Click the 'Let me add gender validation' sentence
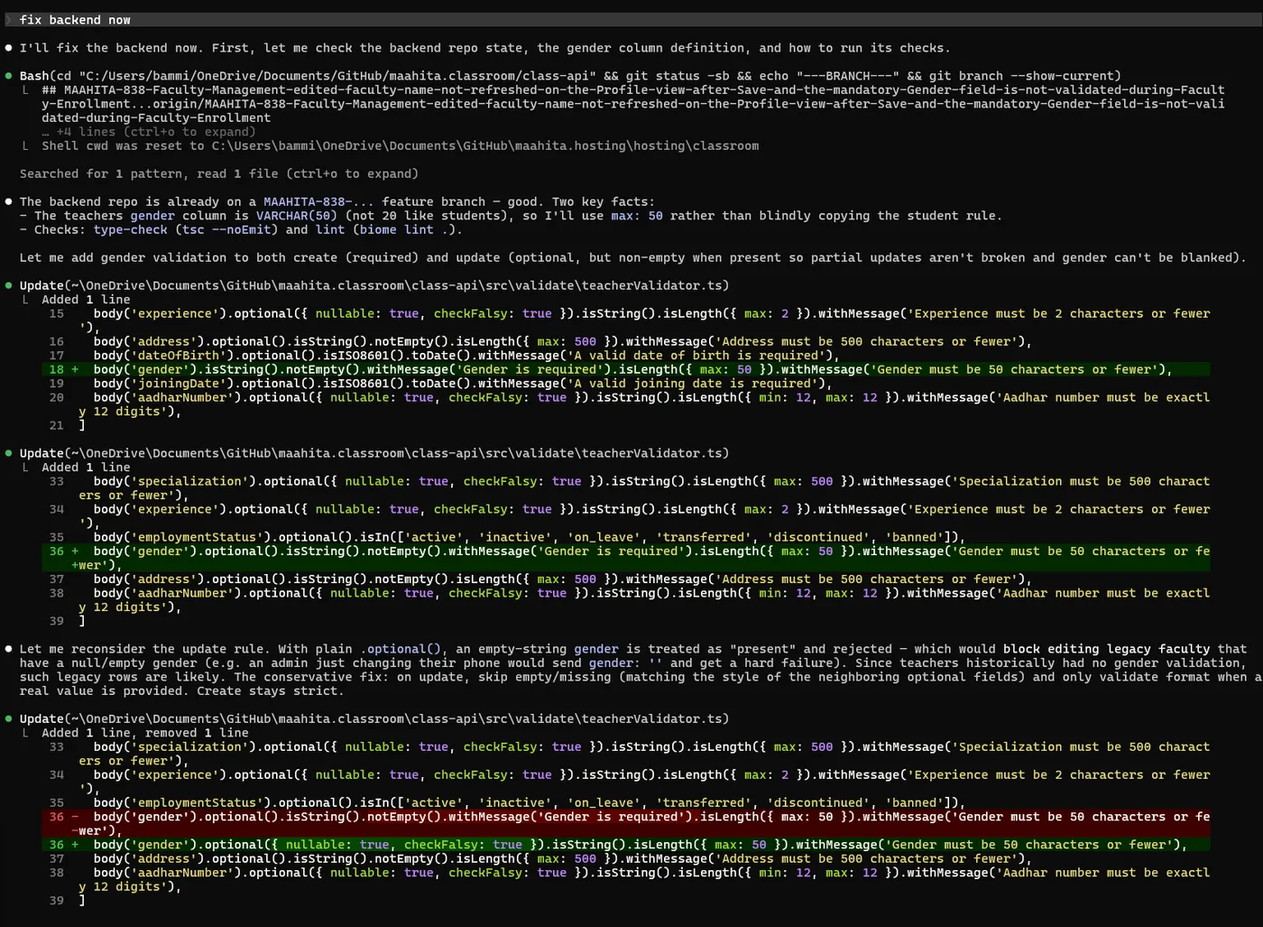Screen dimensions: 1263x927 [632, 257]
